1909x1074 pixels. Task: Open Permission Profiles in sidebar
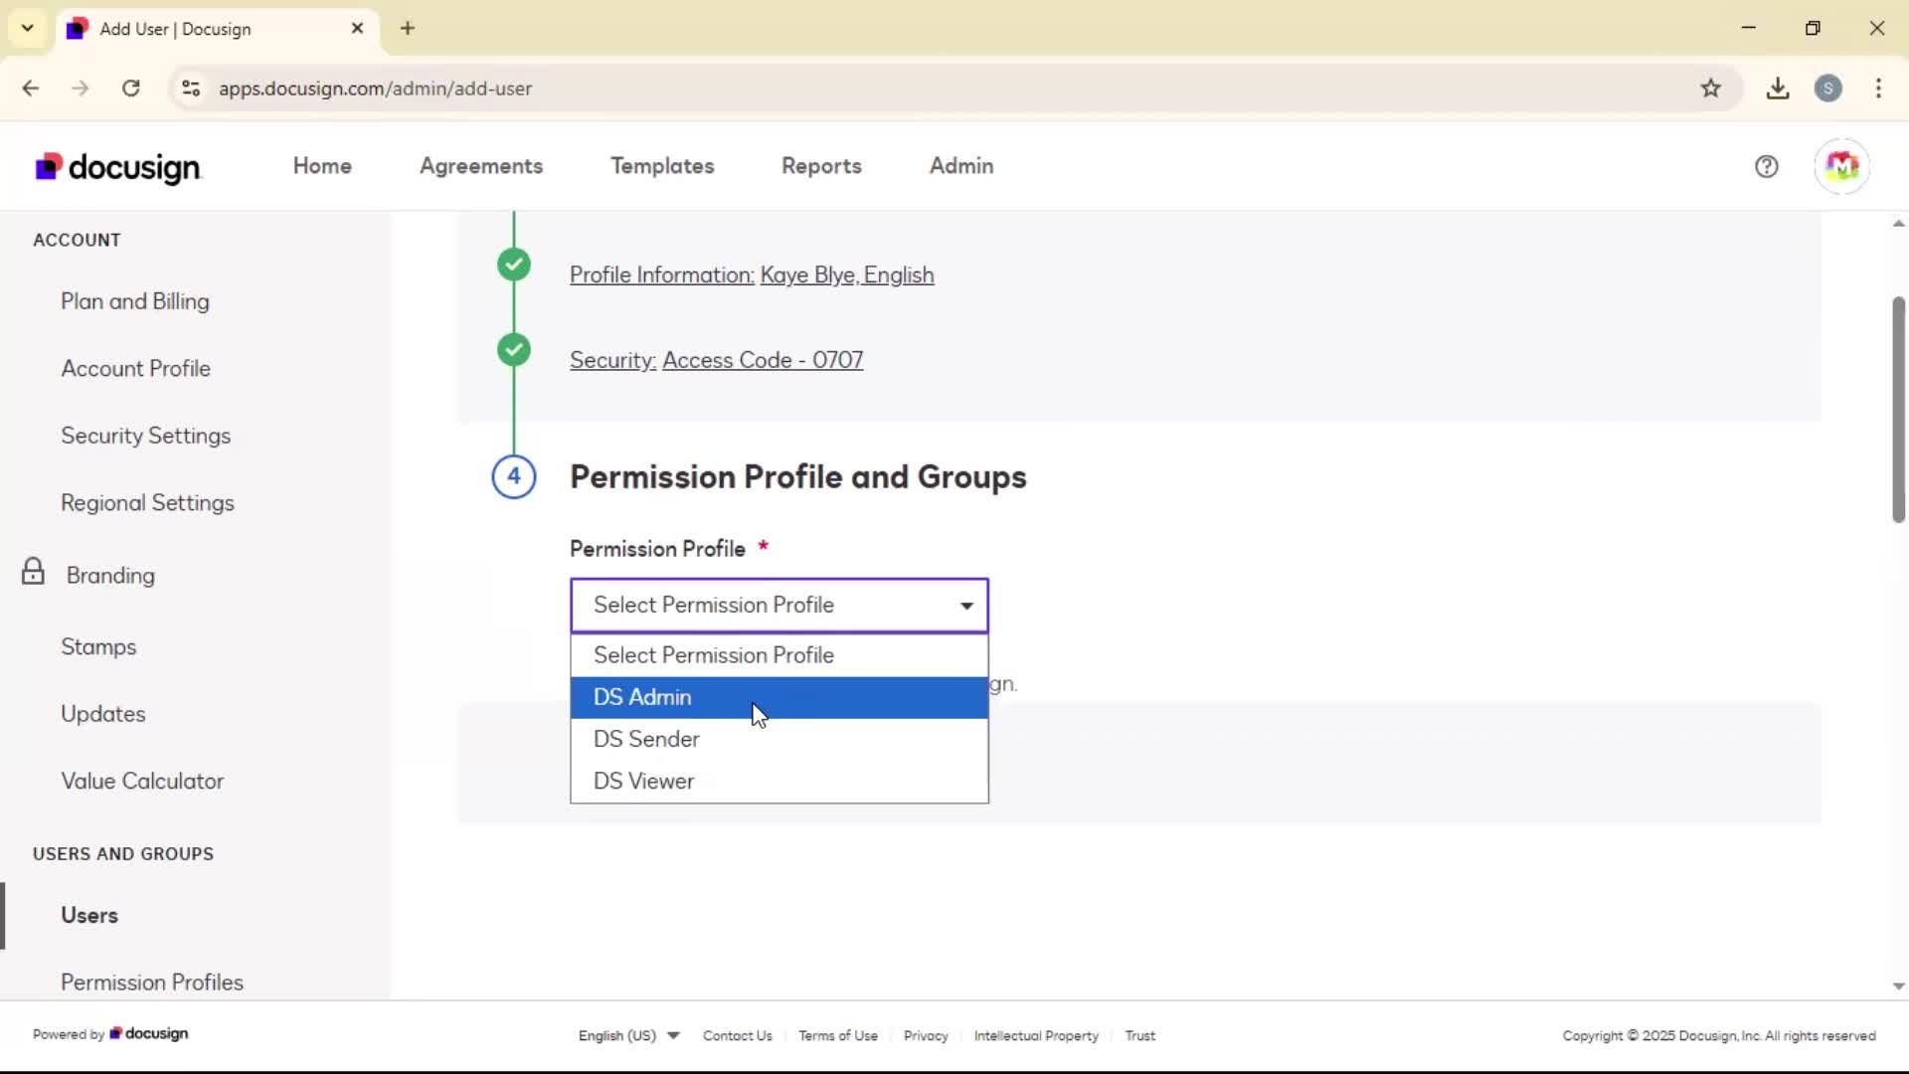(x=152, y=983)
